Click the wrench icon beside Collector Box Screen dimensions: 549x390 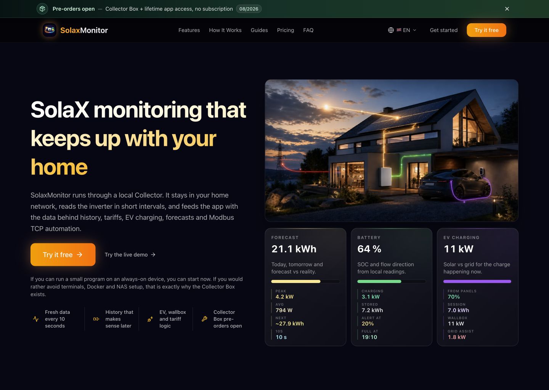point(204,319)
